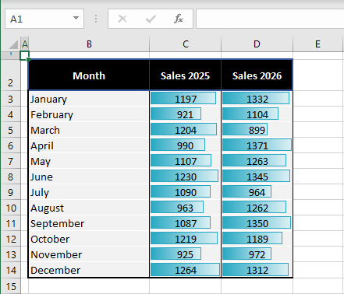Viewport: 344px width, 294px height.
Task: Click the cell with value 899
Action: [x=257, y=130]
